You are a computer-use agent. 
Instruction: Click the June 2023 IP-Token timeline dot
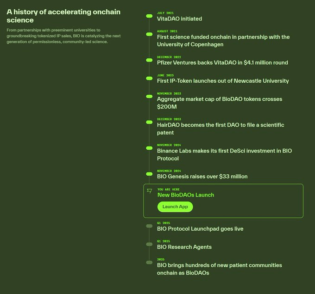tap(149, 78)
